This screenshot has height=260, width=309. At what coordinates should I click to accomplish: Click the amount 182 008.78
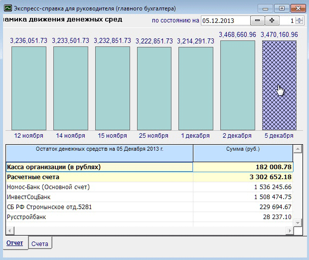274,167
